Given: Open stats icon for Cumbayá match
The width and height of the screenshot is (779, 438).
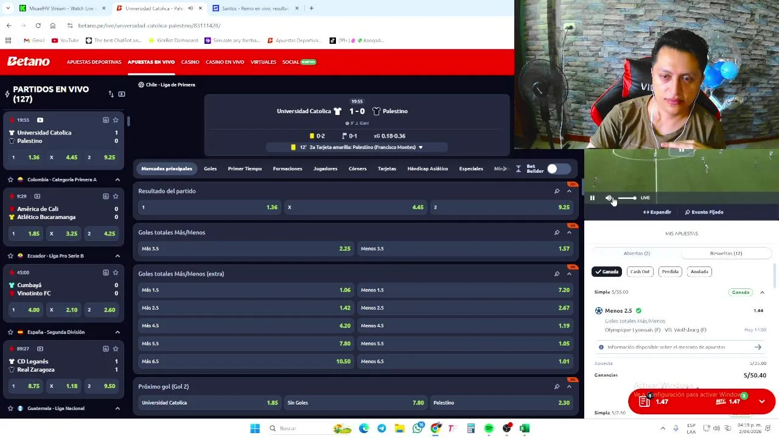Looking at the screenshot, I should click(105, 273).
